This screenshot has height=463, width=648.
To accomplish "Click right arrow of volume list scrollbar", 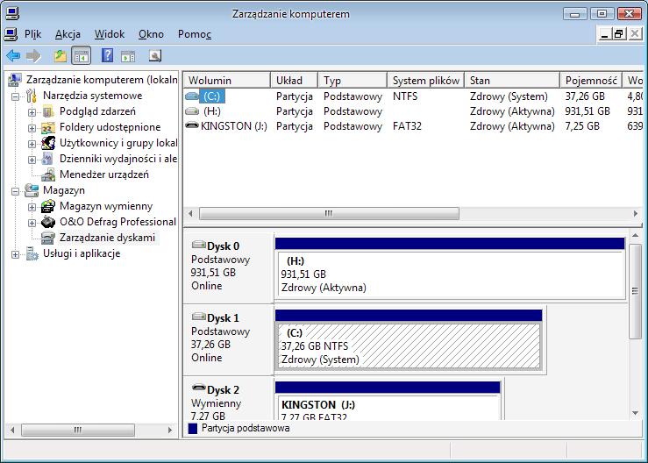I will click(x=636, y=214).
